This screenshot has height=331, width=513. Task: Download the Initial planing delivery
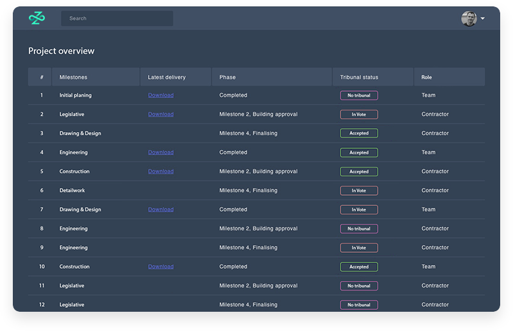tap(160, 96)
